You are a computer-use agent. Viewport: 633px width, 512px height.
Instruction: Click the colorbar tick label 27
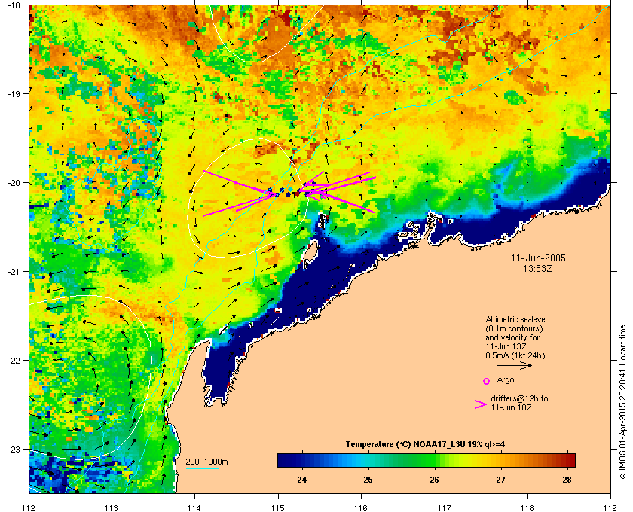coord(501,480)
